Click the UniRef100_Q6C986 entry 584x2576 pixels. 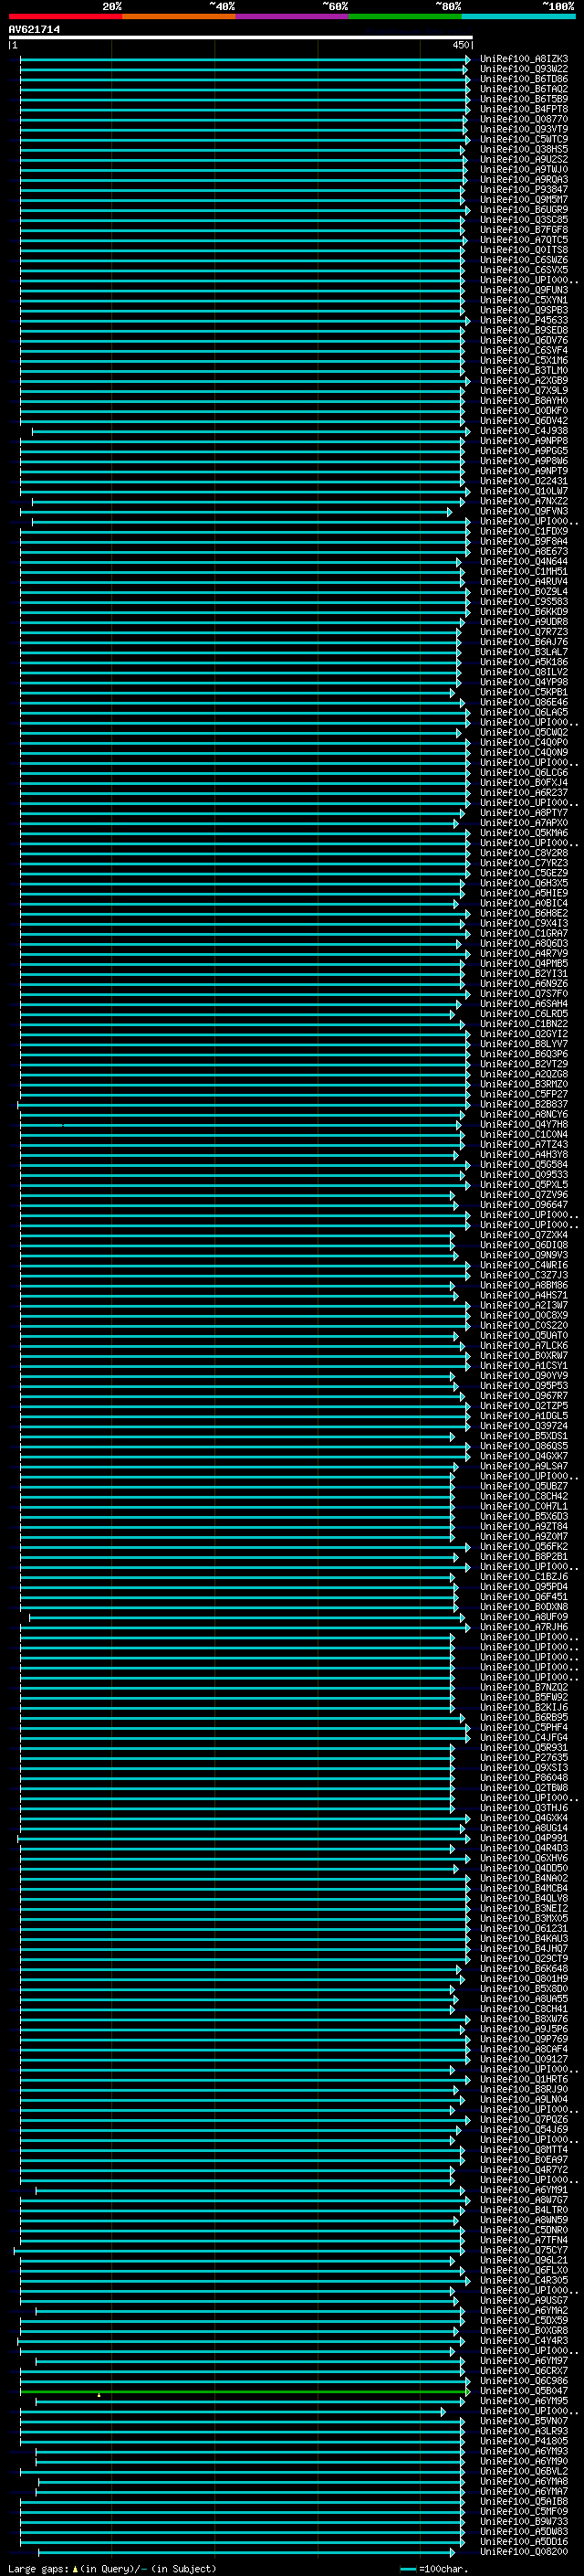(x=523, y=2381)
